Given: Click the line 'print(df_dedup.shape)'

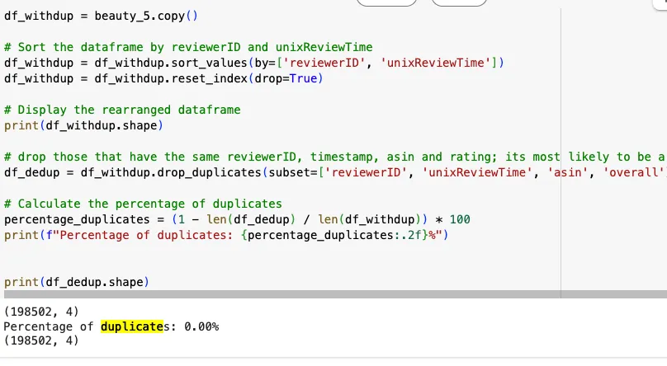Looking at the screenshot, I should (x=77, y=283).
